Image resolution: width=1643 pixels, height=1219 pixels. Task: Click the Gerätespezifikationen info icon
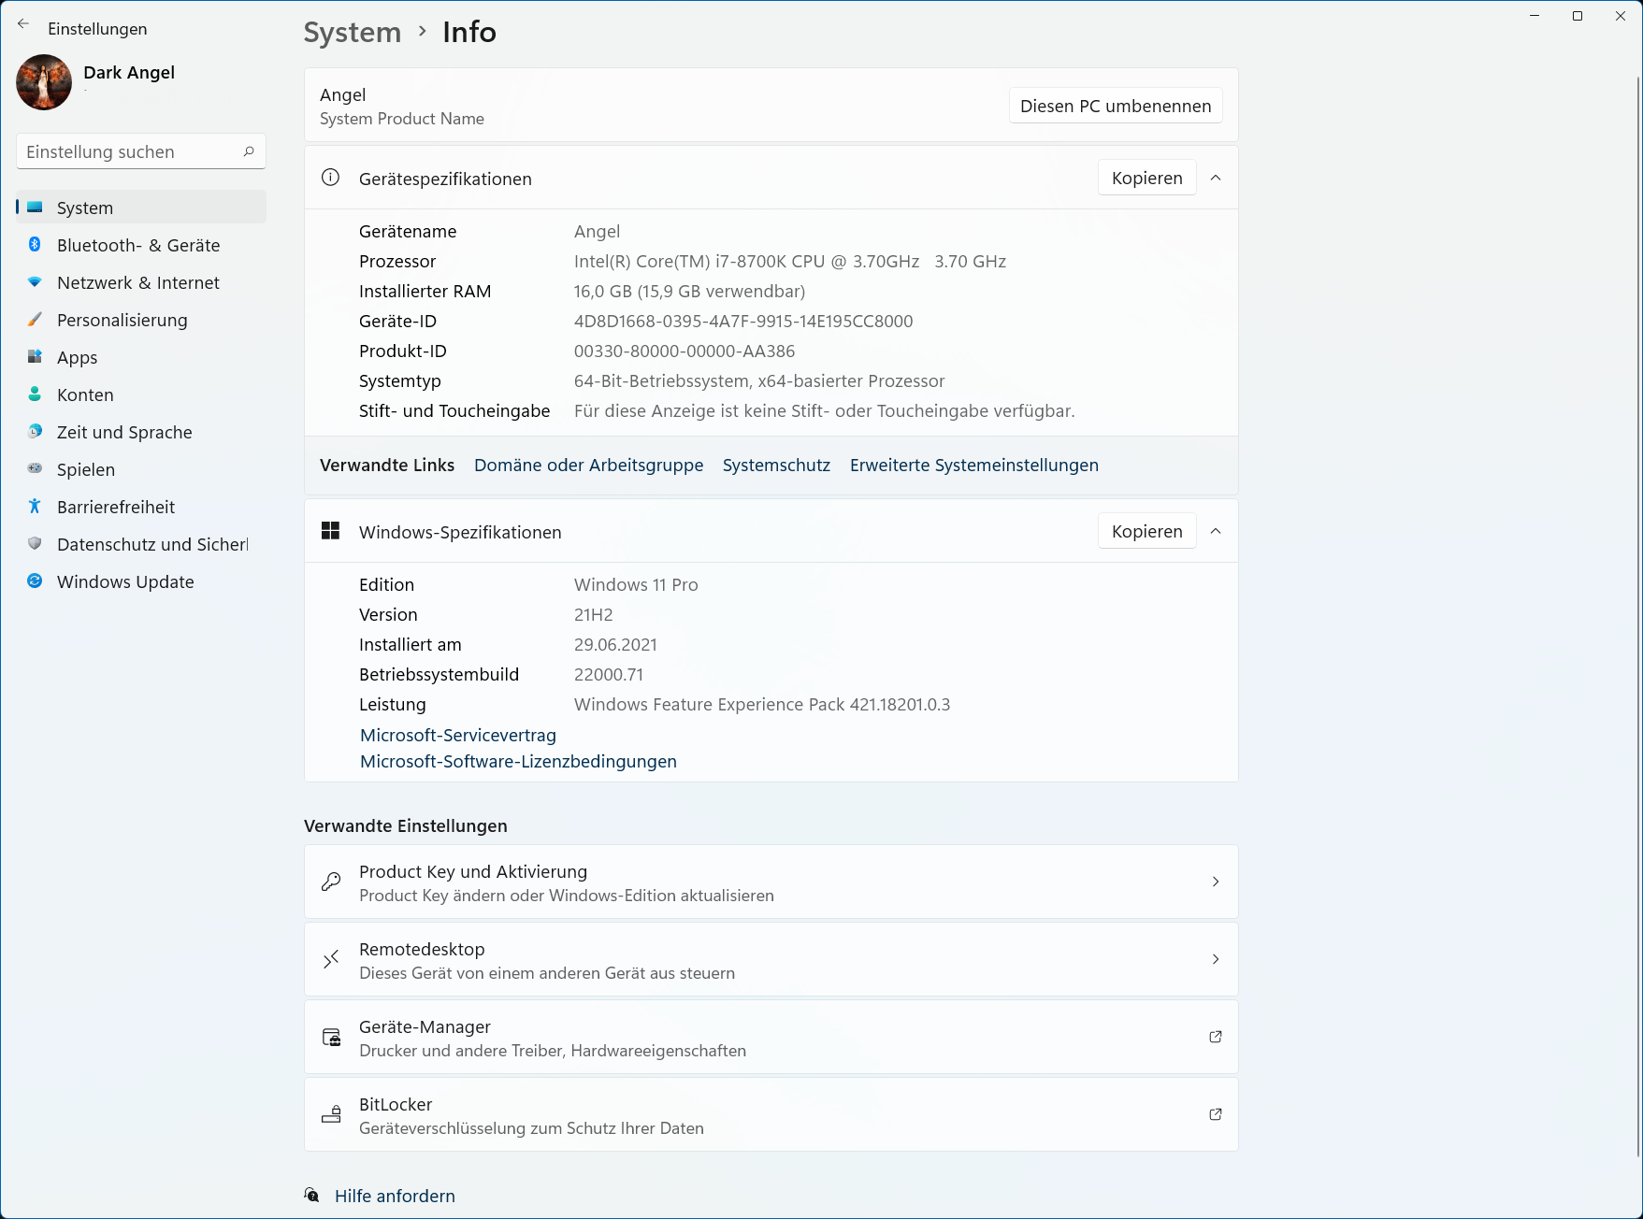[x=330, y=178]
